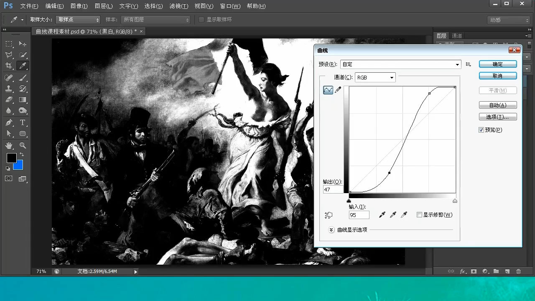Screen dimensions: 535x301
Task: Select the Zoom tool
Action: (x=23, y=145)
